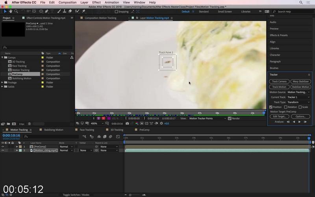Select the Selection arrow tool
Screen dimensions: 315x197
tap(5, 11)
